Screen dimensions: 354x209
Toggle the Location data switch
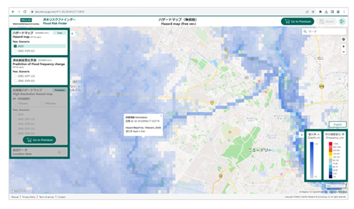61,152
